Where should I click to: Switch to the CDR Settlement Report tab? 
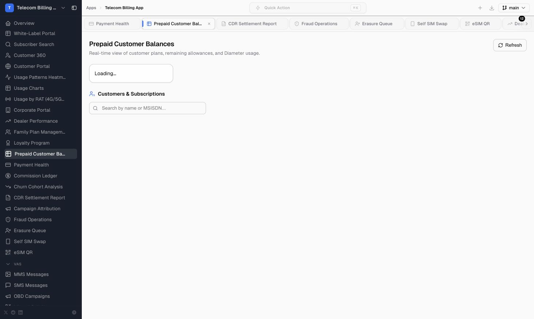(x=252, y=24)
